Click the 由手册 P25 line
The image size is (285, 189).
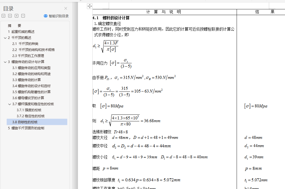(x=134, y=78)
